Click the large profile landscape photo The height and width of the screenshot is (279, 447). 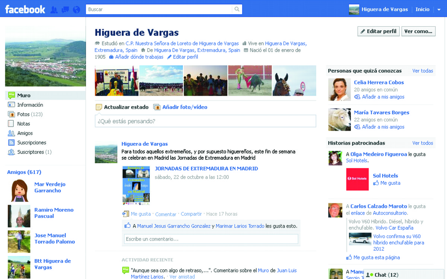pyautogui.click(x=45, y=56)
